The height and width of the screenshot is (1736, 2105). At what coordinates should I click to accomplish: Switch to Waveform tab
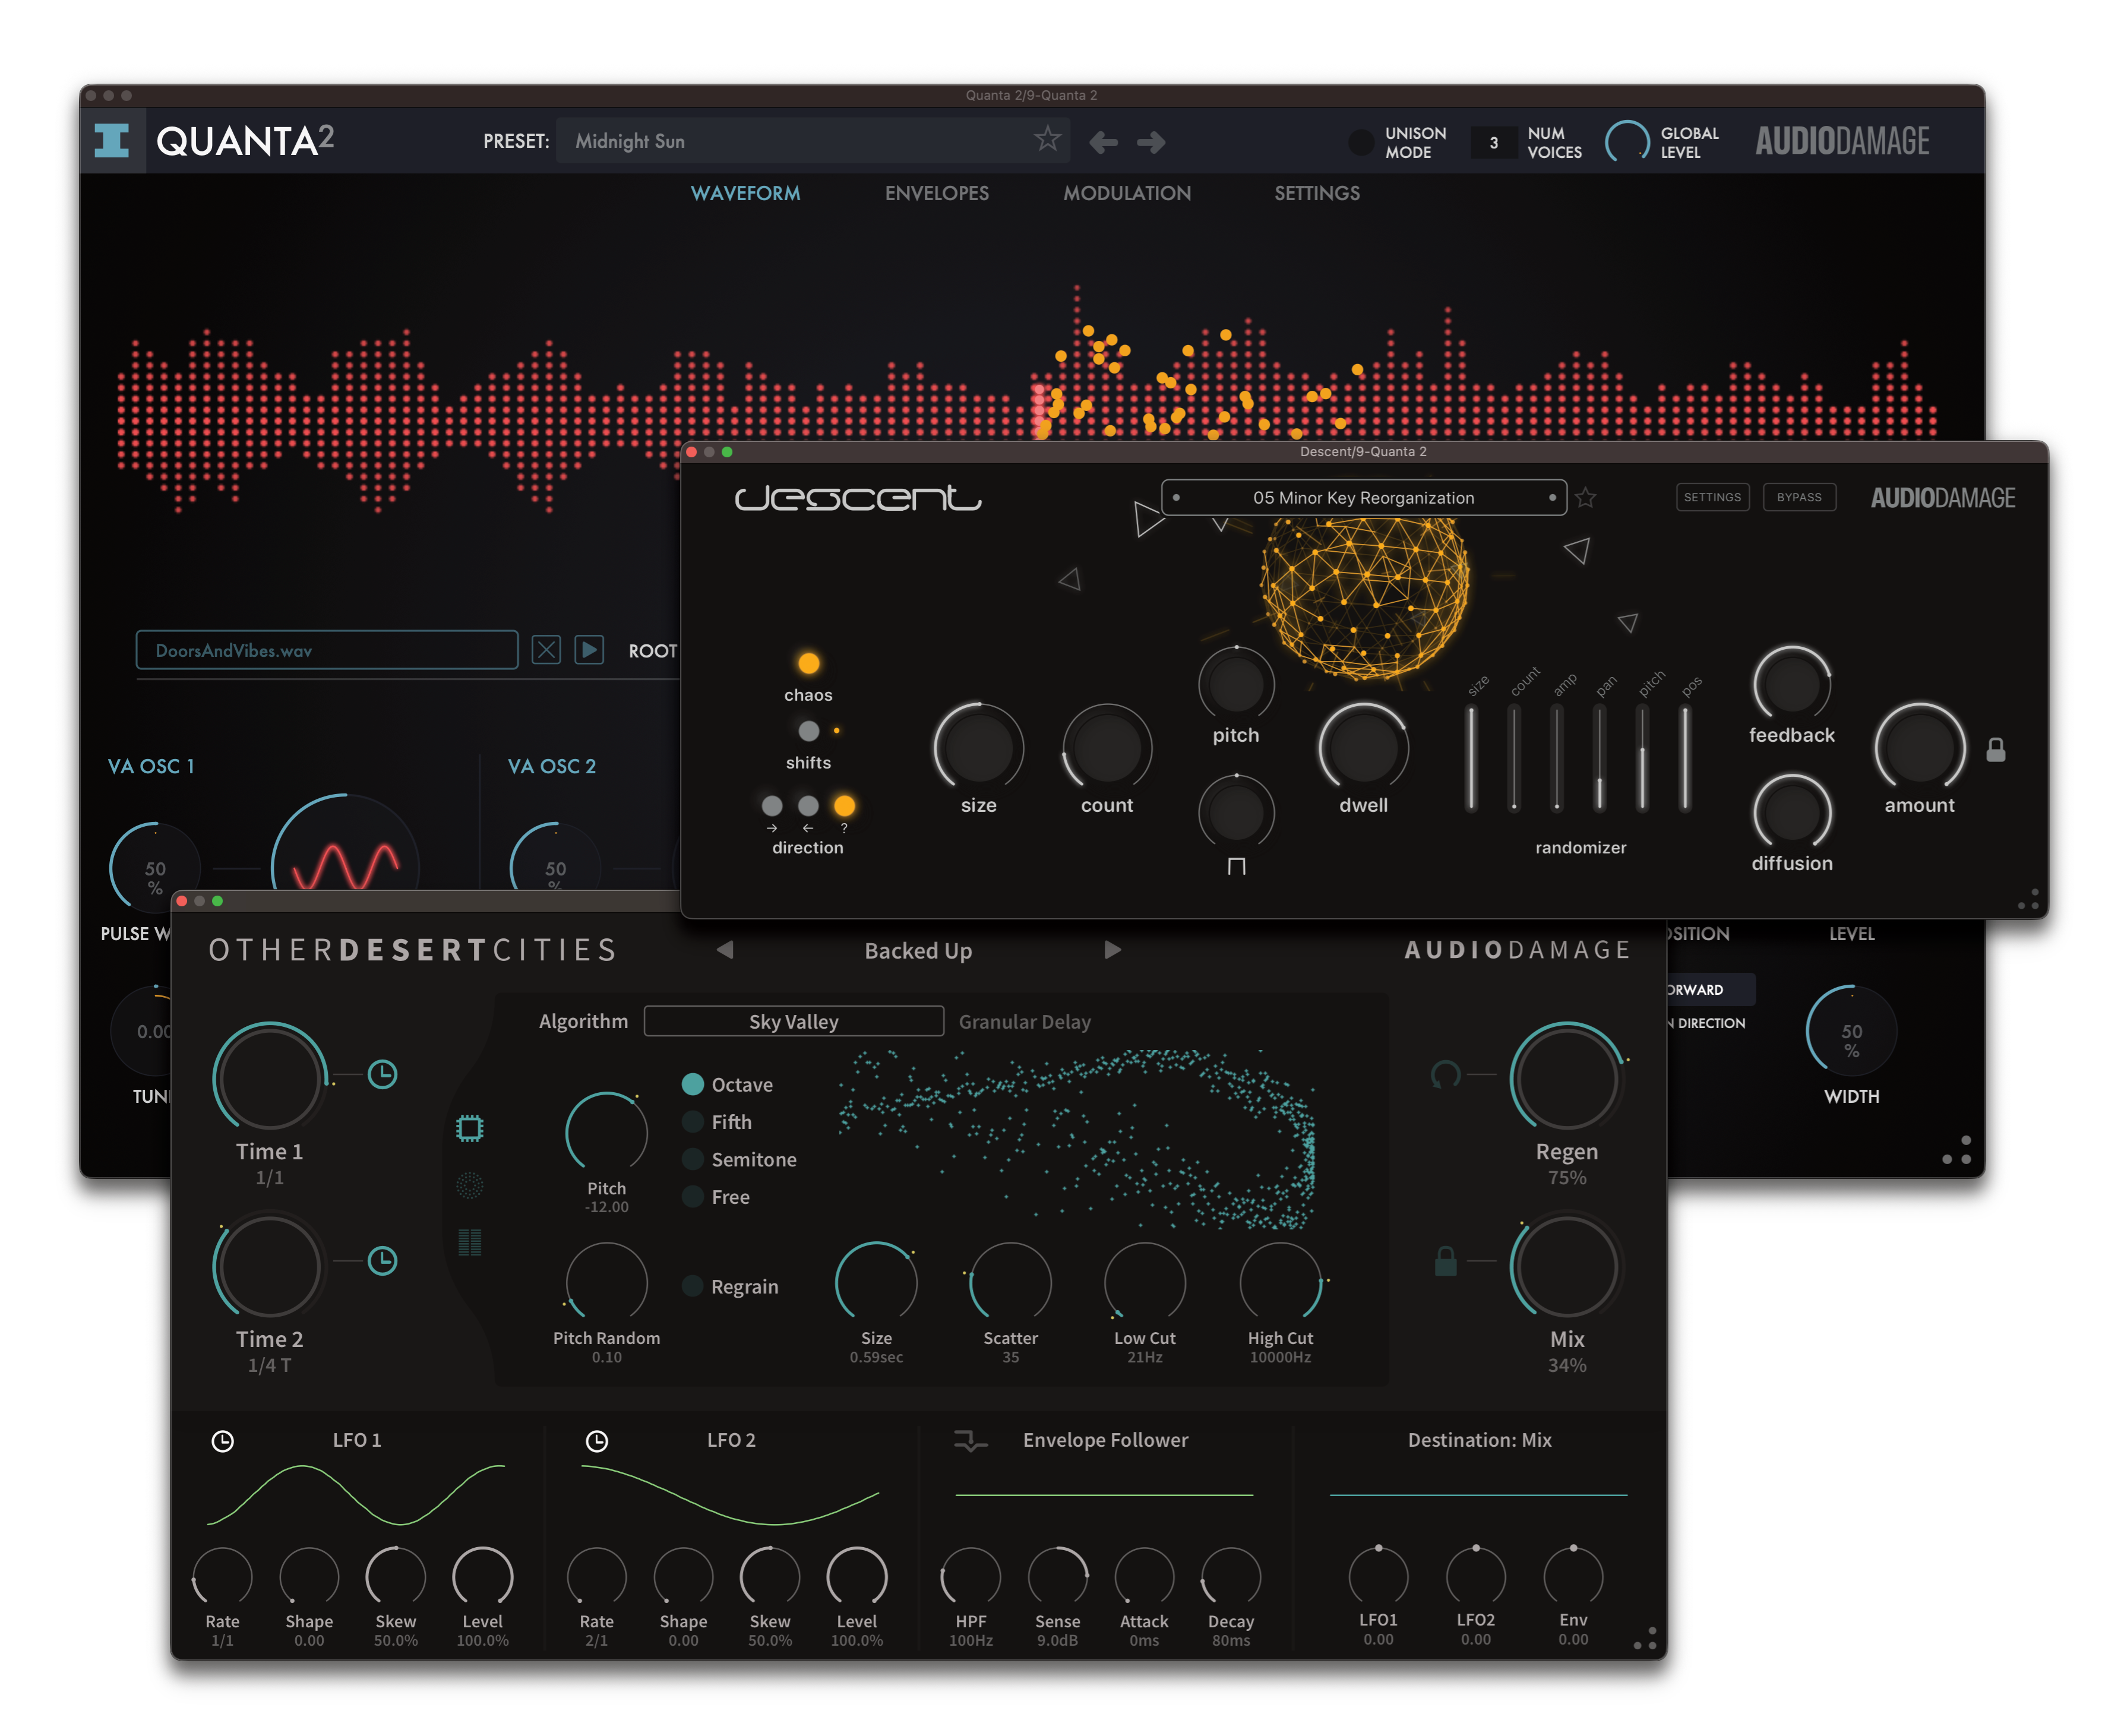pyautogui.click(x=745, y=193)
